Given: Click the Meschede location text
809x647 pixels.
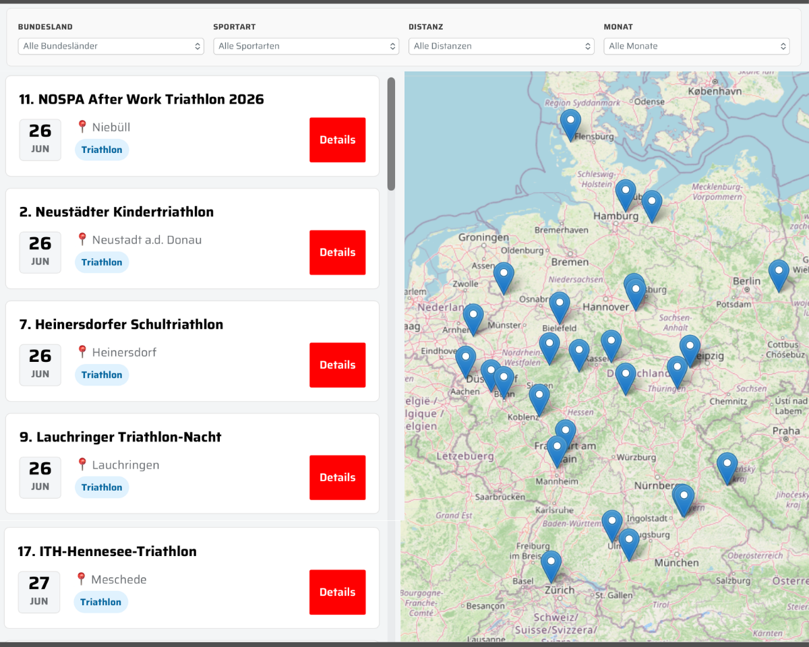Looking at the screenshot, I should click(x=119, y=579).
